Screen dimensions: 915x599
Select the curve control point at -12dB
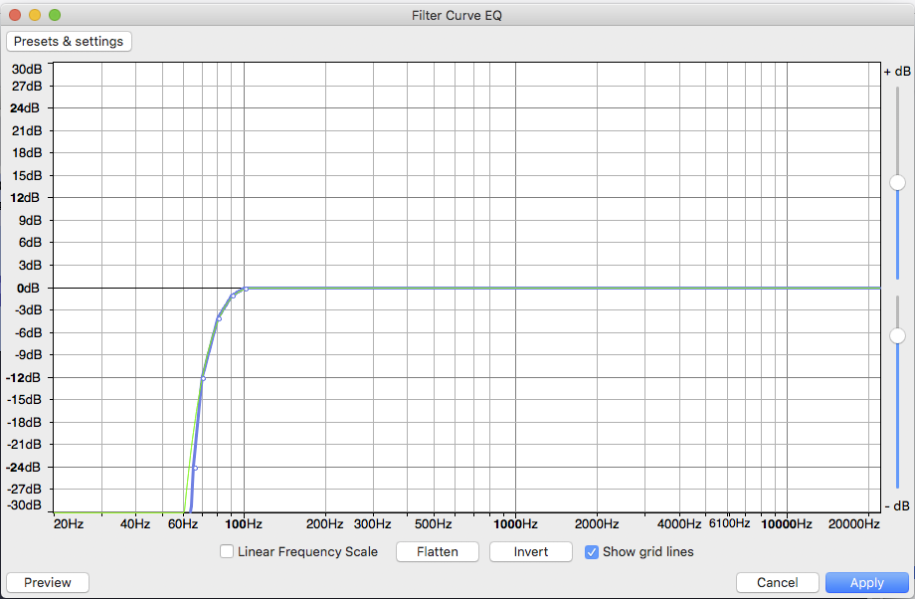click(203, 378)
